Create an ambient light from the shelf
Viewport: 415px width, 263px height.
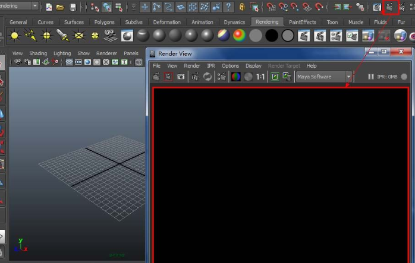click(x=14, y=36)
